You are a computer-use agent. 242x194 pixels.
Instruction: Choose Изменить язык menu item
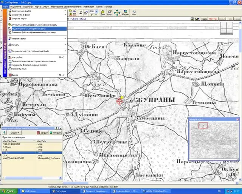[x=37, y=69]
